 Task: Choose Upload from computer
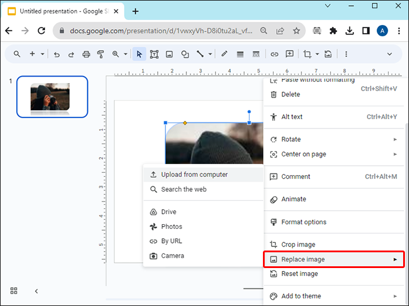203,175
